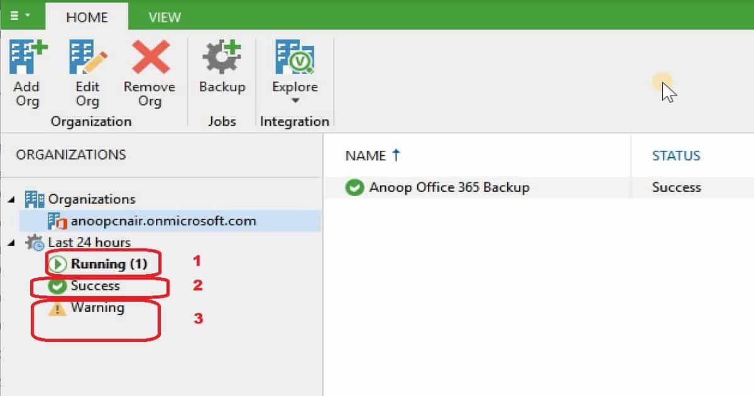This screenshot has height=396, width=754.
Task: Click the Success status cell of the job
Action: click(x=677, y=187)
